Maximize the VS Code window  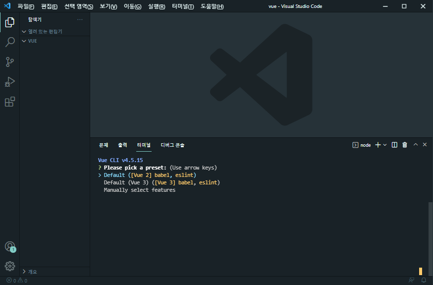404,6
